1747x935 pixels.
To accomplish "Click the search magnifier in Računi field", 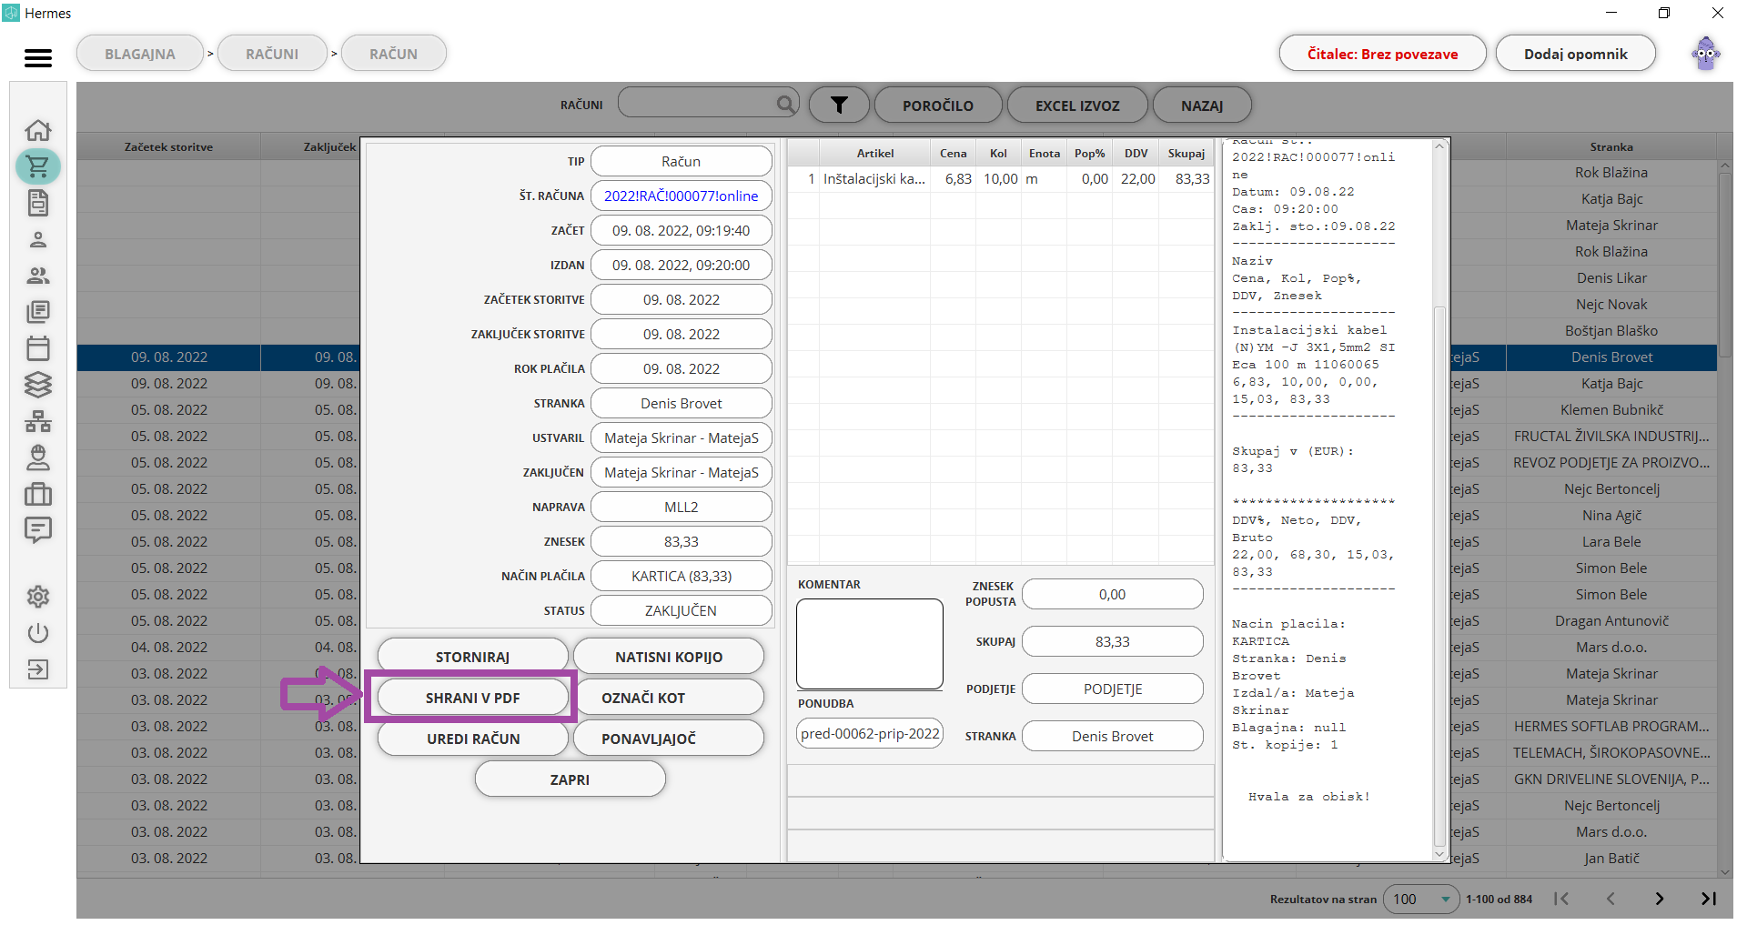I will (x=785, y=104).
